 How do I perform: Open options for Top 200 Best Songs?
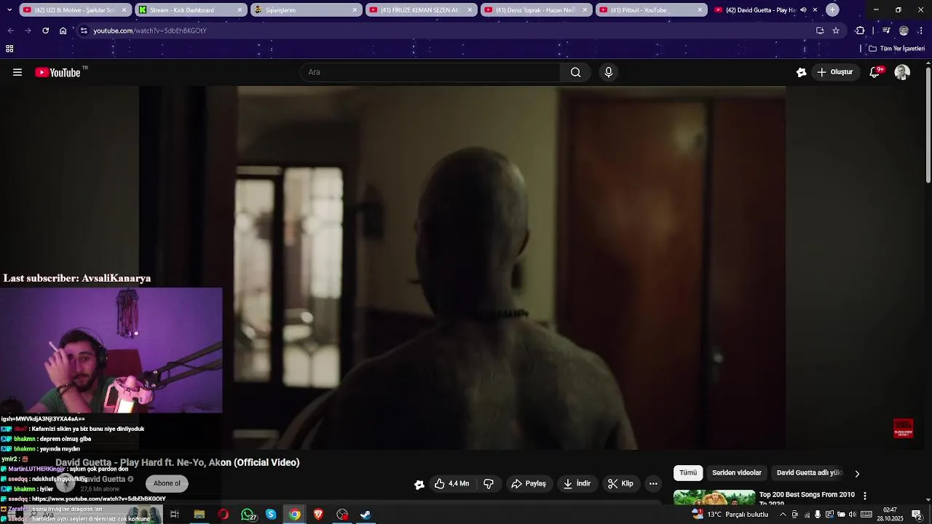click(x=865, y=496)
